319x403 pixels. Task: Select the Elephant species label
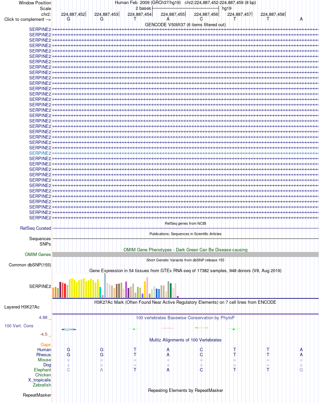click(43, 370)
